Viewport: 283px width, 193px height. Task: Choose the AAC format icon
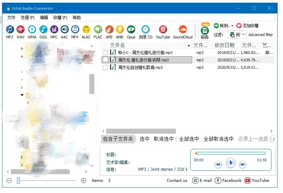pos(64,29)
